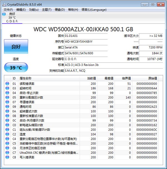Click the status icon for 写入错误率 row

[7, 157]
